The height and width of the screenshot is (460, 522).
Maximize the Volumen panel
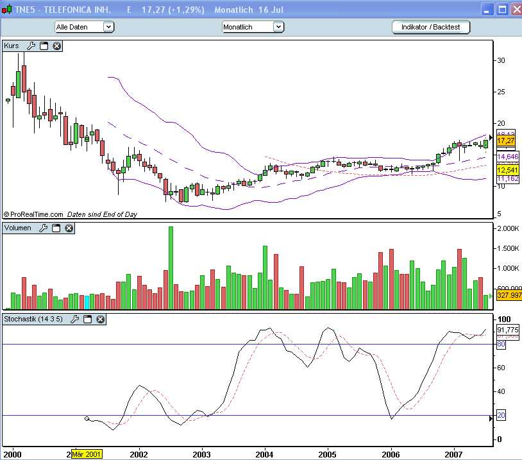[x=56, y=228]
